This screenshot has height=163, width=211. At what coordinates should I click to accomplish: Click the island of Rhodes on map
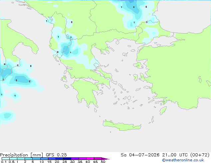click(163, 110)
